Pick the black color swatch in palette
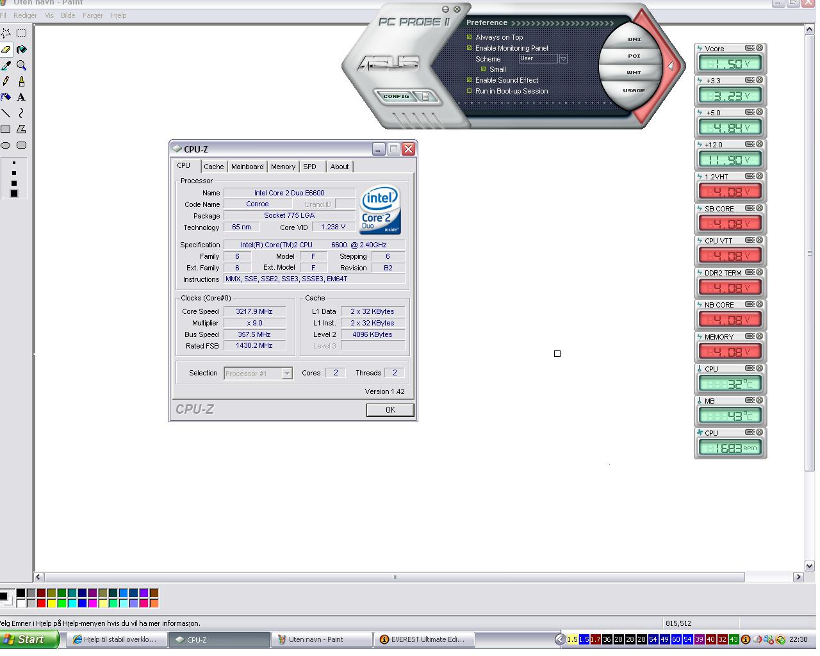 tap(21, 593)
